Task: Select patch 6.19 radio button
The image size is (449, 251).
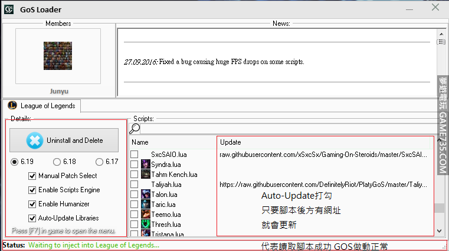Action: click(14, 162)
